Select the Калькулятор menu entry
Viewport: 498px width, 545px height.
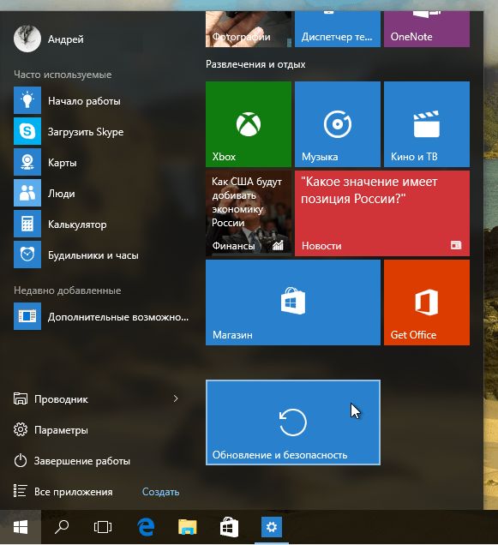[x=77, y=225]
